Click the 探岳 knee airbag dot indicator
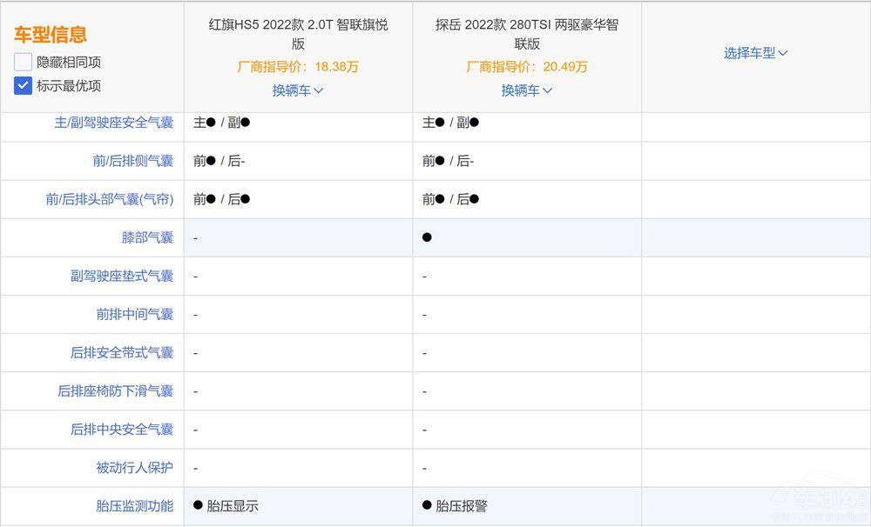Screen dimensions: 871x527 [x=427, y=237]
